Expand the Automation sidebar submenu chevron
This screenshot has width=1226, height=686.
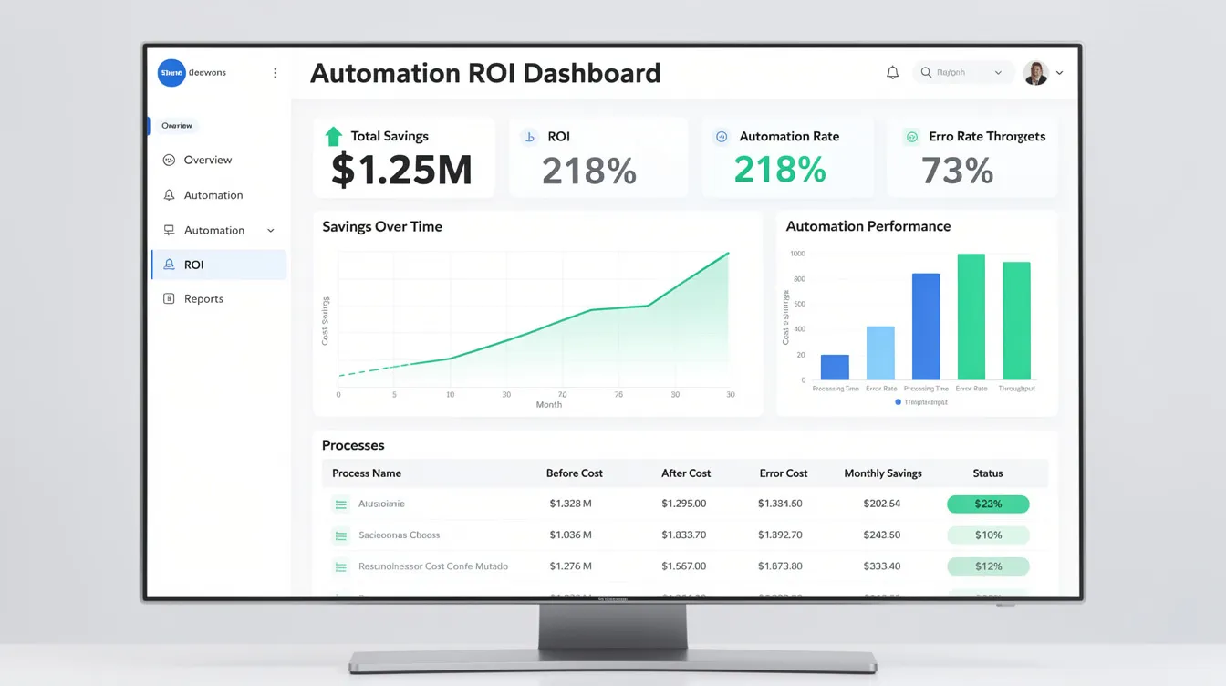(270, 230)
